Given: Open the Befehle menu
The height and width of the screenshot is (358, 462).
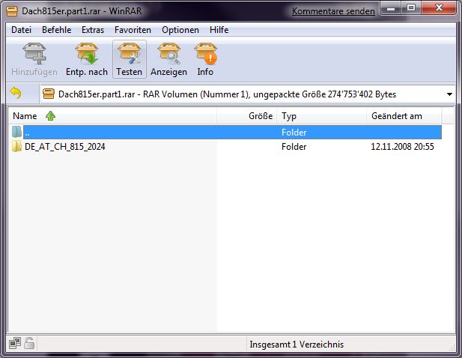Looking at the screenshot, I should click(x=57, y=30).
